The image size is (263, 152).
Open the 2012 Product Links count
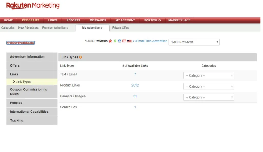135,85
